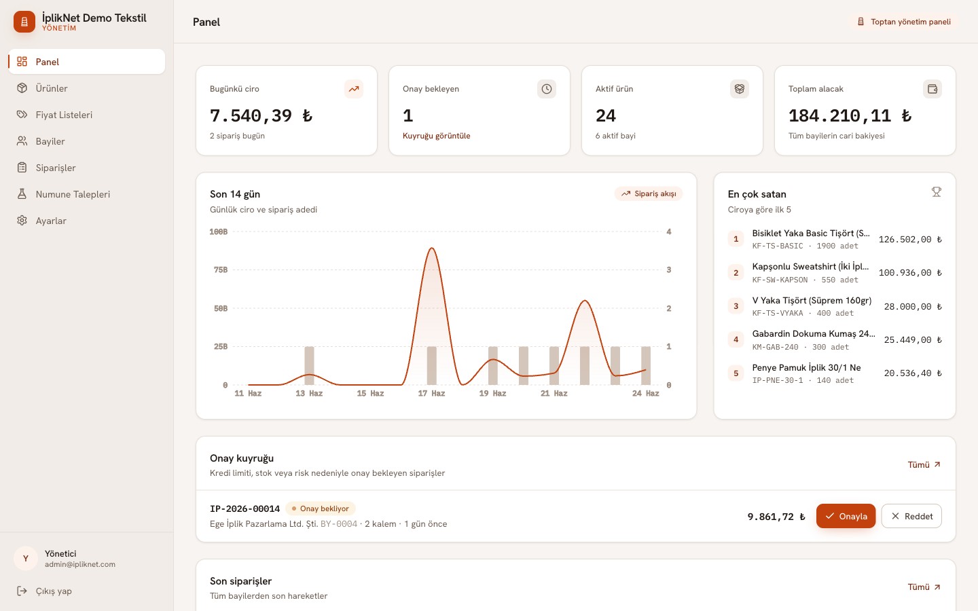Image resolution: width=978 pixels, height=611 pixels.
Task: Reject the pending order with Reddet
Action: 911,516
